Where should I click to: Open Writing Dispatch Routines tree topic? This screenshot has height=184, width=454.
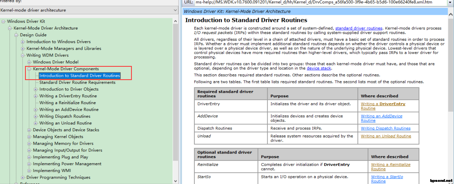[65, 116]
